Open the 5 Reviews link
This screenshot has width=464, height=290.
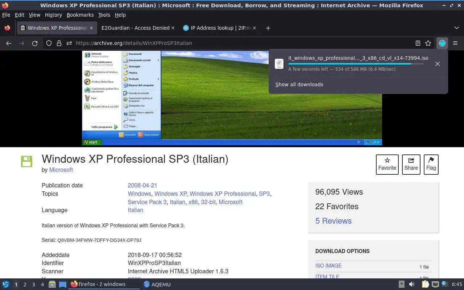pos(333,221)
